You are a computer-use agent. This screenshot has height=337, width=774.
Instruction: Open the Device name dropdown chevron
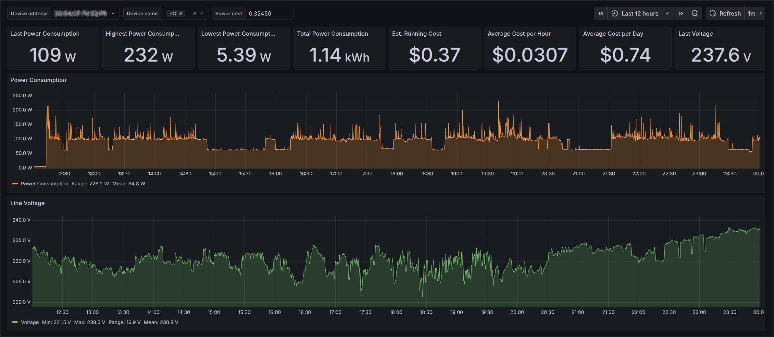pyautogui.click(x=202, y=13)
